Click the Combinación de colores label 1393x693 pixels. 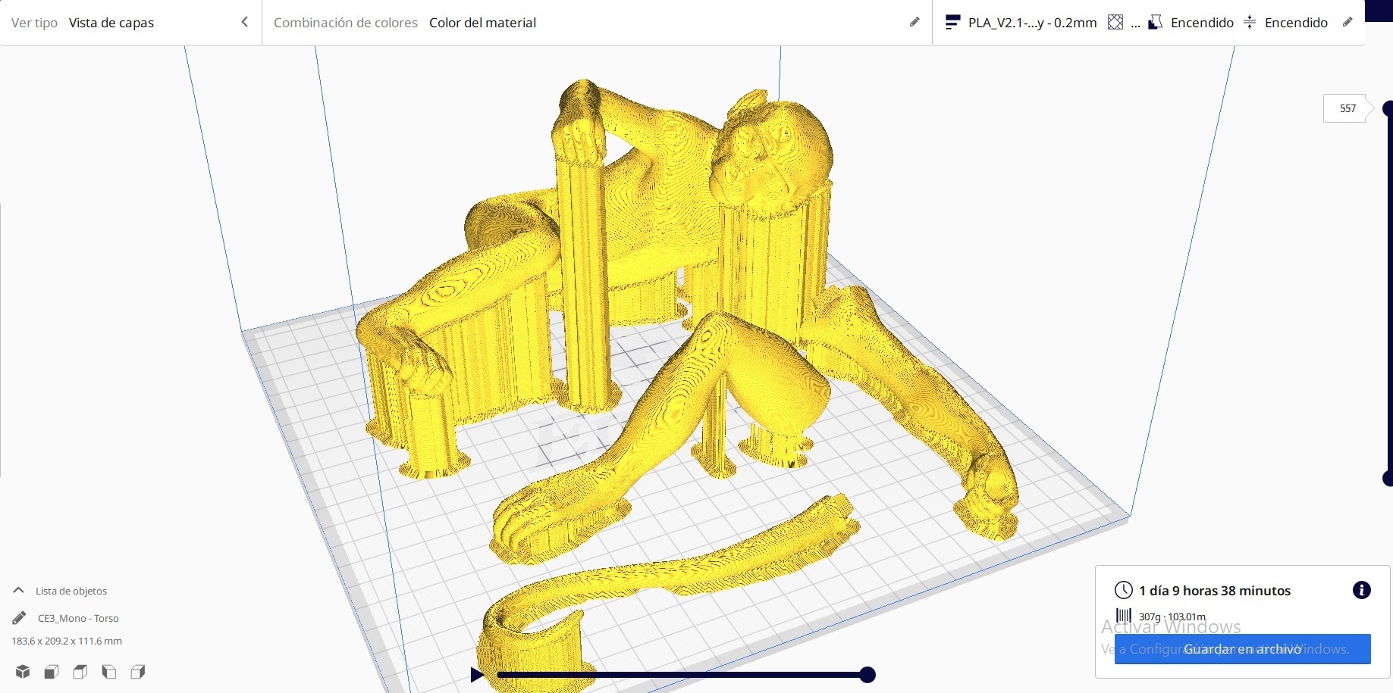click(x=346, y=23)
